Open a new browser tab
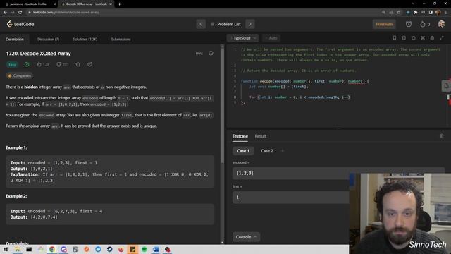This screenshot has height=254, width=451. pyautogui.click(x=119, y=4)
